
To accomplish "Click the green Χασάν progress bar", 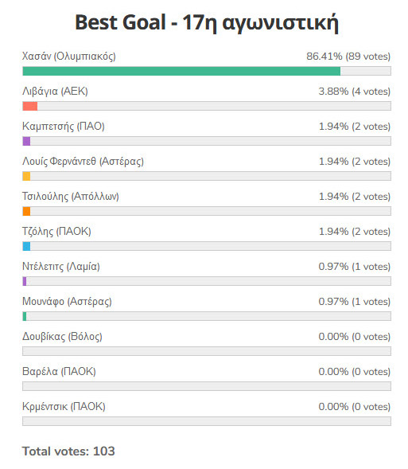I will pyautogui.click(x=181, y=71).
